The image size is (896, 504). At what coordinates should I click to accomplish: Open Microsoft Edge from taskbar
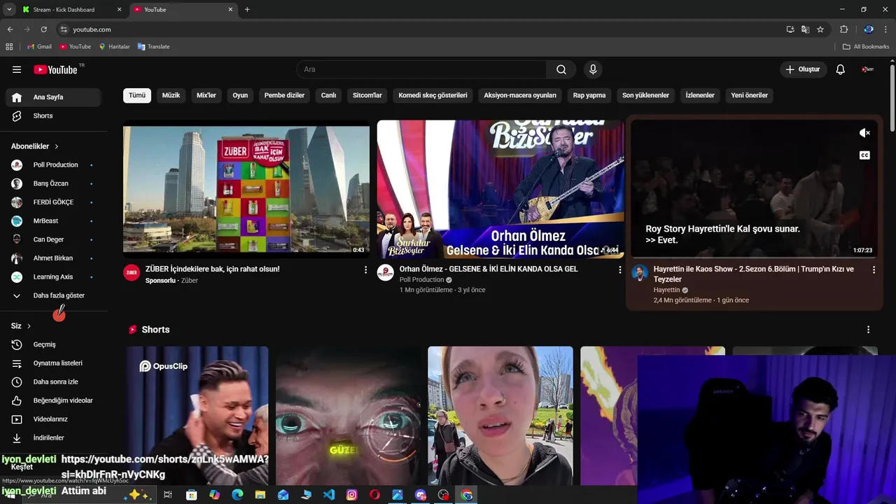[237, 495]
